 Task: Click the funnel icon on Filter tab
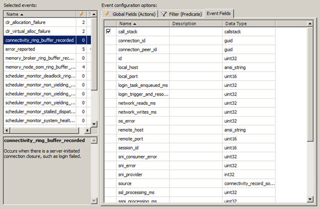pyautogui.click(x=164, y=14)
